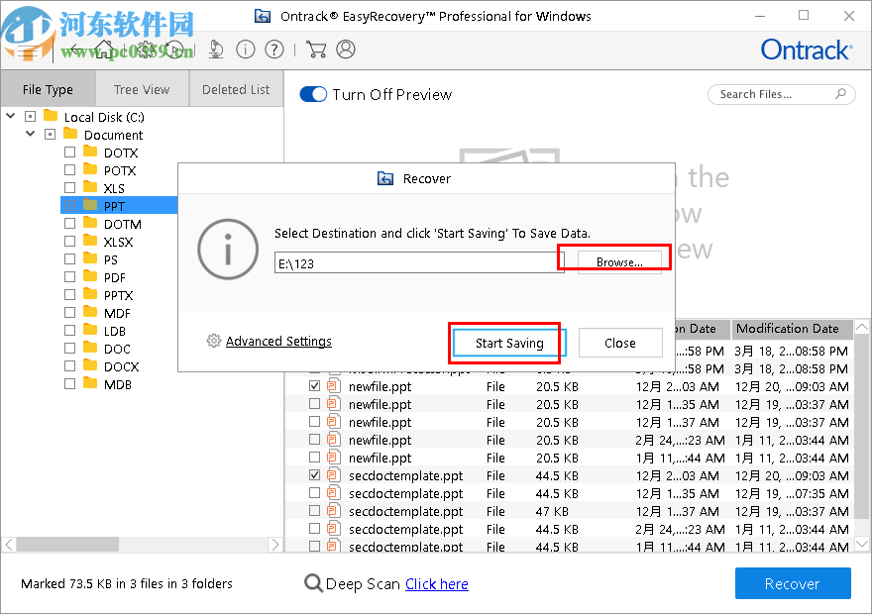
Task: Open Help via the question mark icon
Action: coord(273,49)
